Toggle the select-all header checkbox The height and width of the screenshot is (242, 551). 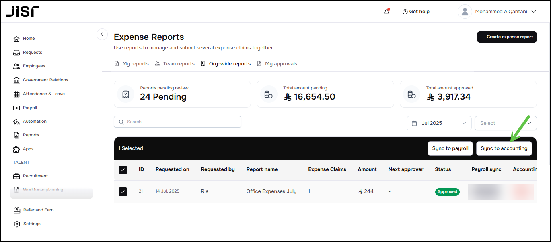pyautogui.click(x=123, y=170)
